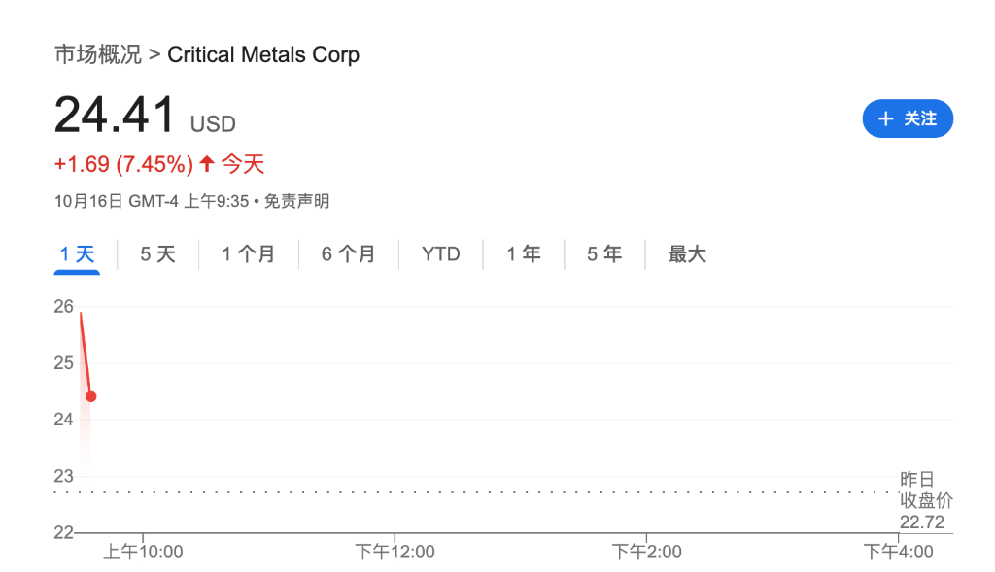Click the 下午12:00 time axis label
Viewport: 995px width, 572px height.
[x=395, y=553]
